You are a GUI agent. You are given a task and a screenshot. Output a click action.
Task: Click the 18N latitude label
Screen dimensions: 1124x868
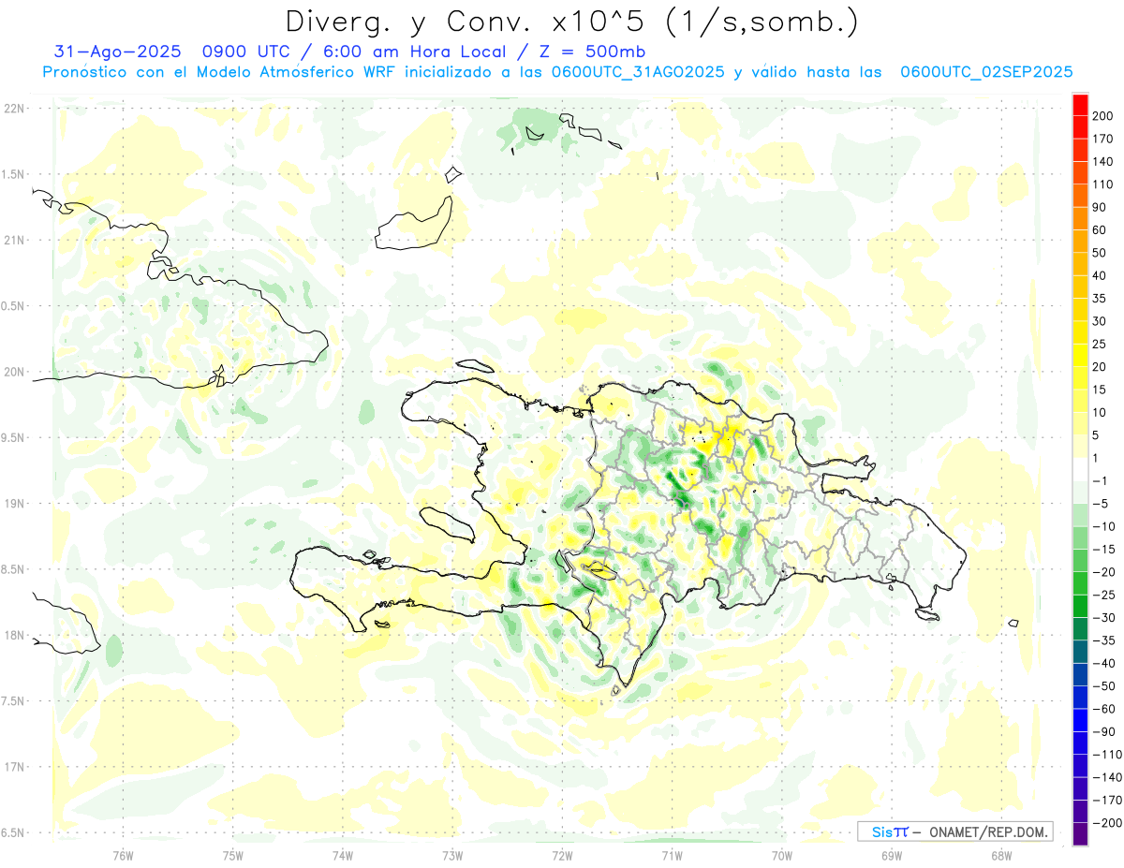14,636
